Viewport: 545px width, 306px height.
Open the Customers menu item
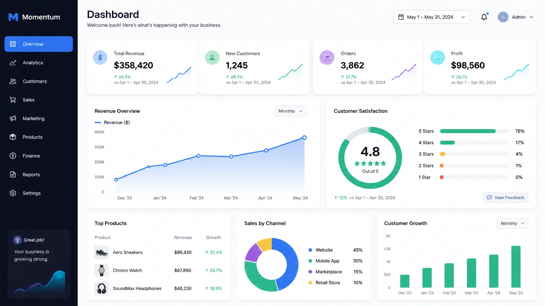pos(39,81)
